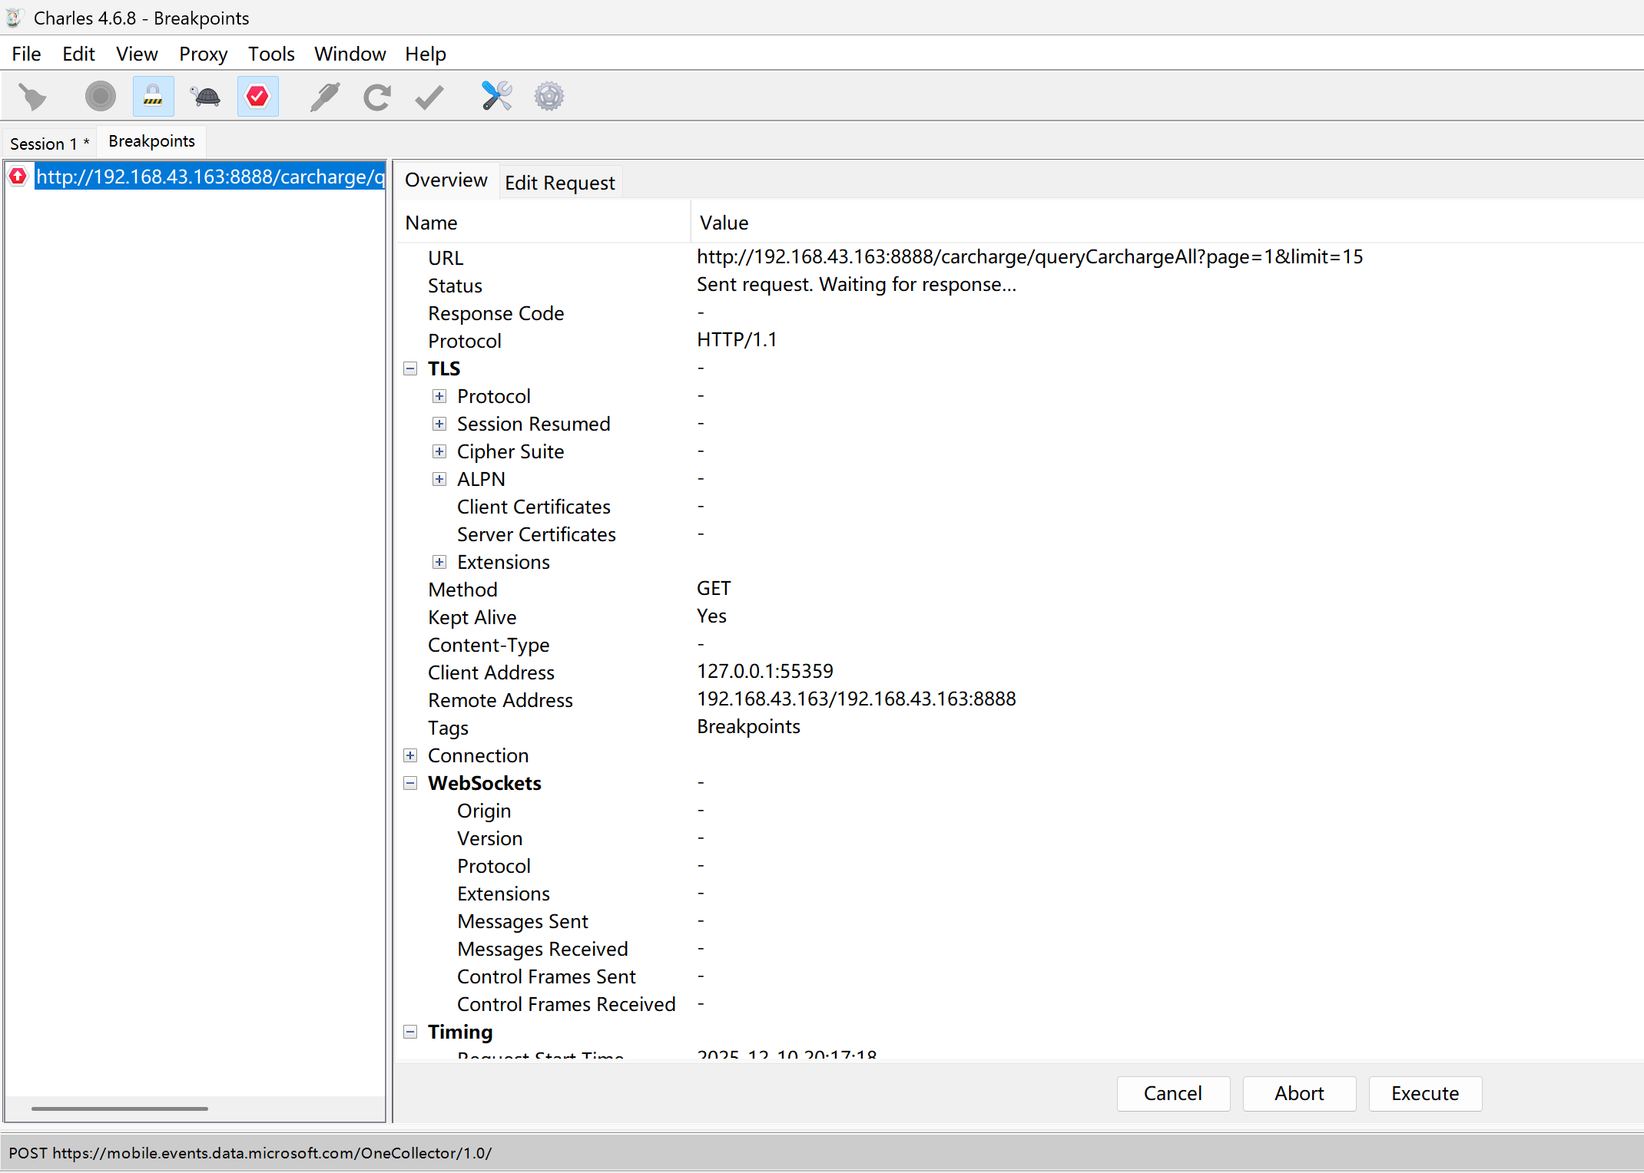Select the Remote Address value
1644x1173 pixels.
pos(856,699)
